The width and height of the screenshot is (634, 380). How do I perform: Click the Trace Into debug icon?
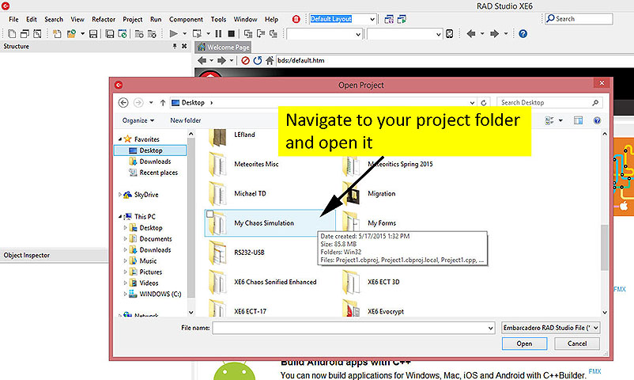point(248,33)
